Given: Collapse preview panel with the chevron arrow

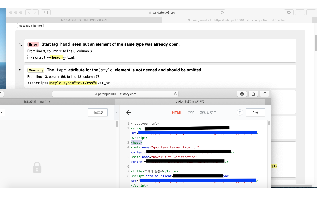Looking at the screenshot, I should [116, 112].
